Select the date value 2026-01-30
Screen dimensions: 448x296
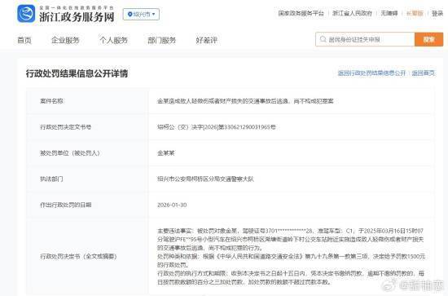[x=172, y=205]
